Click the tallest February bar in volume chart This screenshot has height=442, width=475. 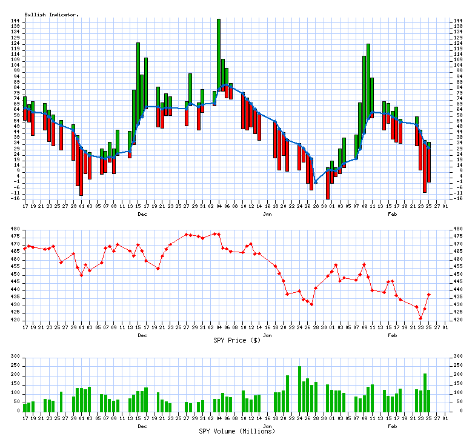(x=425, y=392)
